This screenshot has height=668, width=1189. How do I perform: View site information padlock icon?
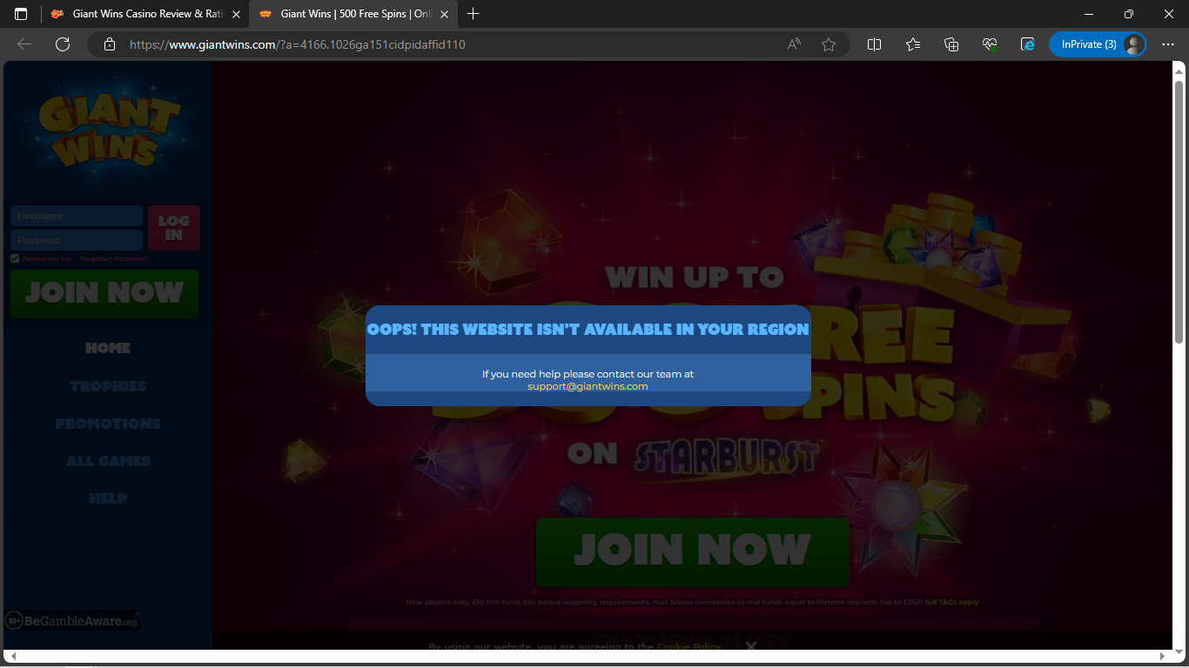coord(110,44)
